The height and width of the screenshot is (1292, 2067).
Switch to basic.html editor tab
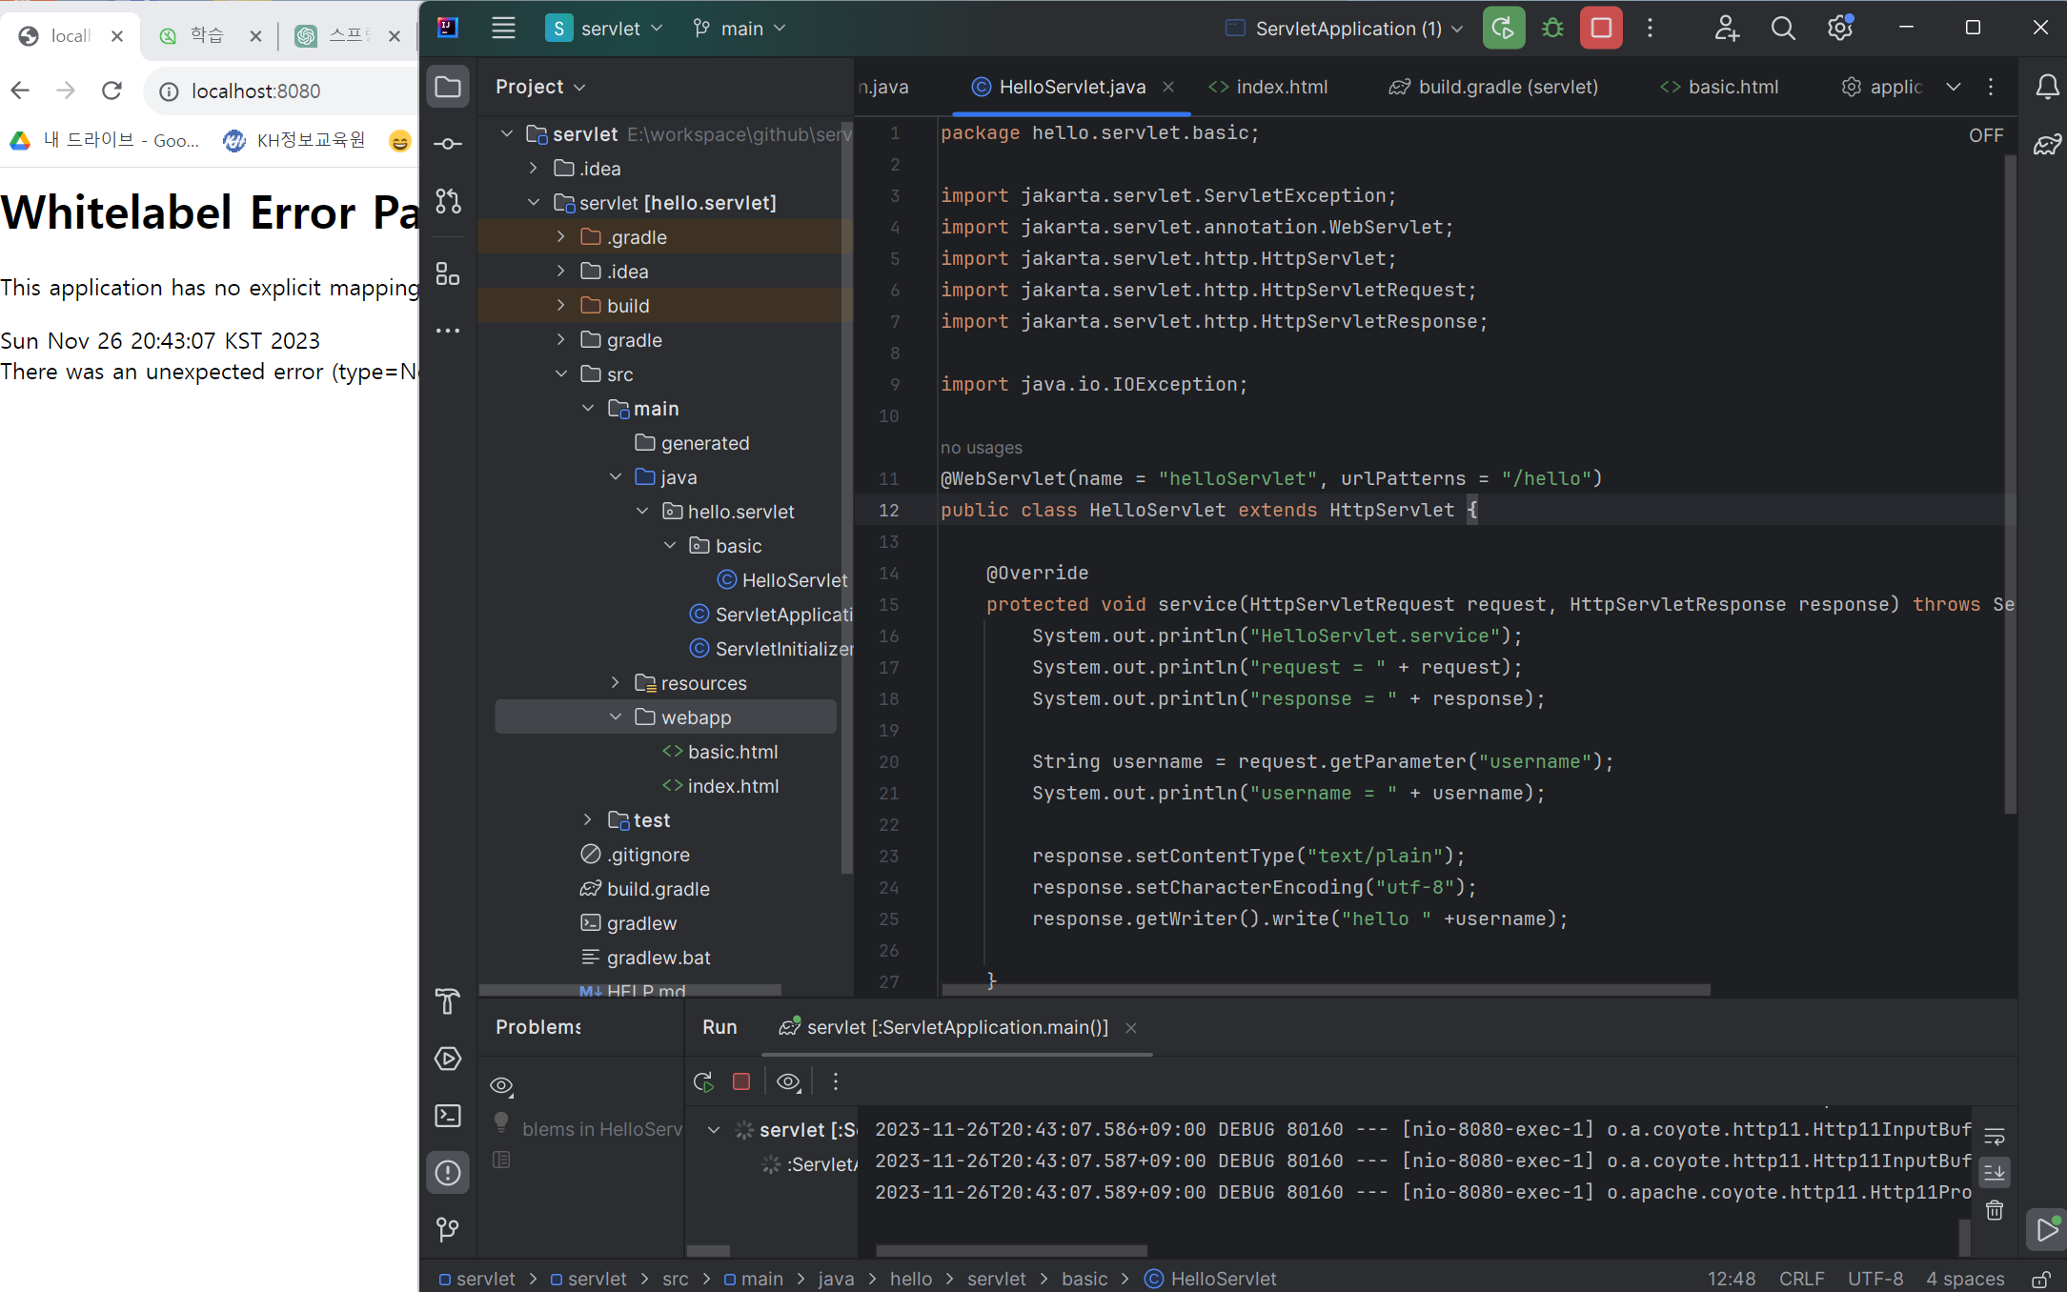click(x=1719, y=87)
